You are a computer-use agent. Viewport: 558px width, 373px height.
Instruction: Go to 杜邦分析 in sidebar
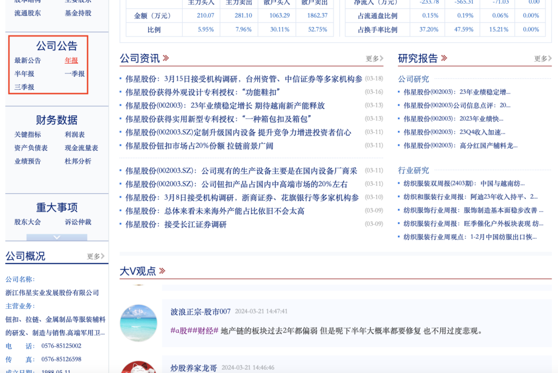[x=78, y=161]
